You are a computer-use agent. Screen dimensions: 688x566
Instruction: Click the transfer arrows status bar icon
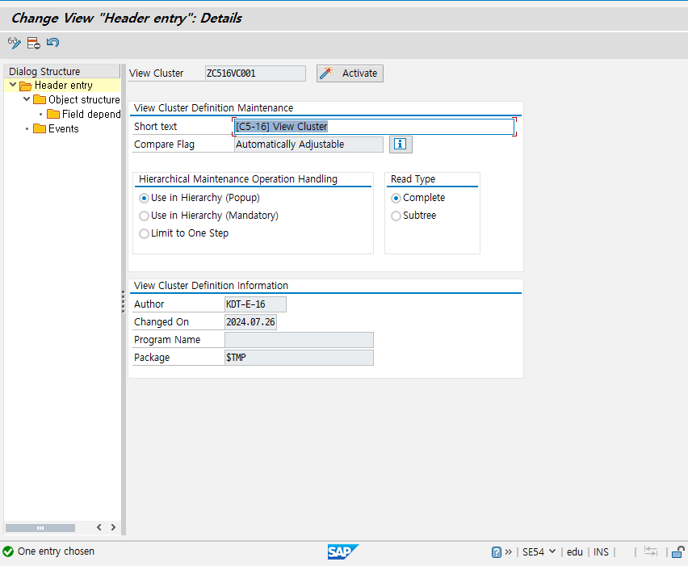click(651, 551)
